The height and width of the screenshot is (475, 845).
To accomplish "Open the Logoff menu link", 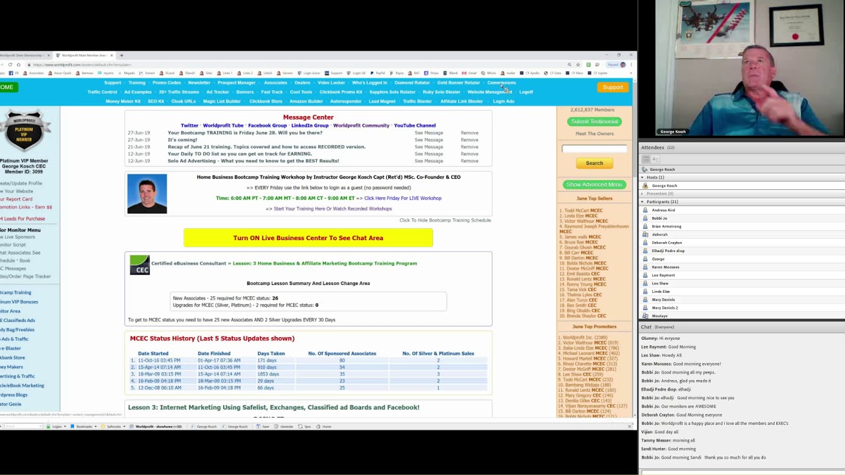I will click(x=526, y=92).
